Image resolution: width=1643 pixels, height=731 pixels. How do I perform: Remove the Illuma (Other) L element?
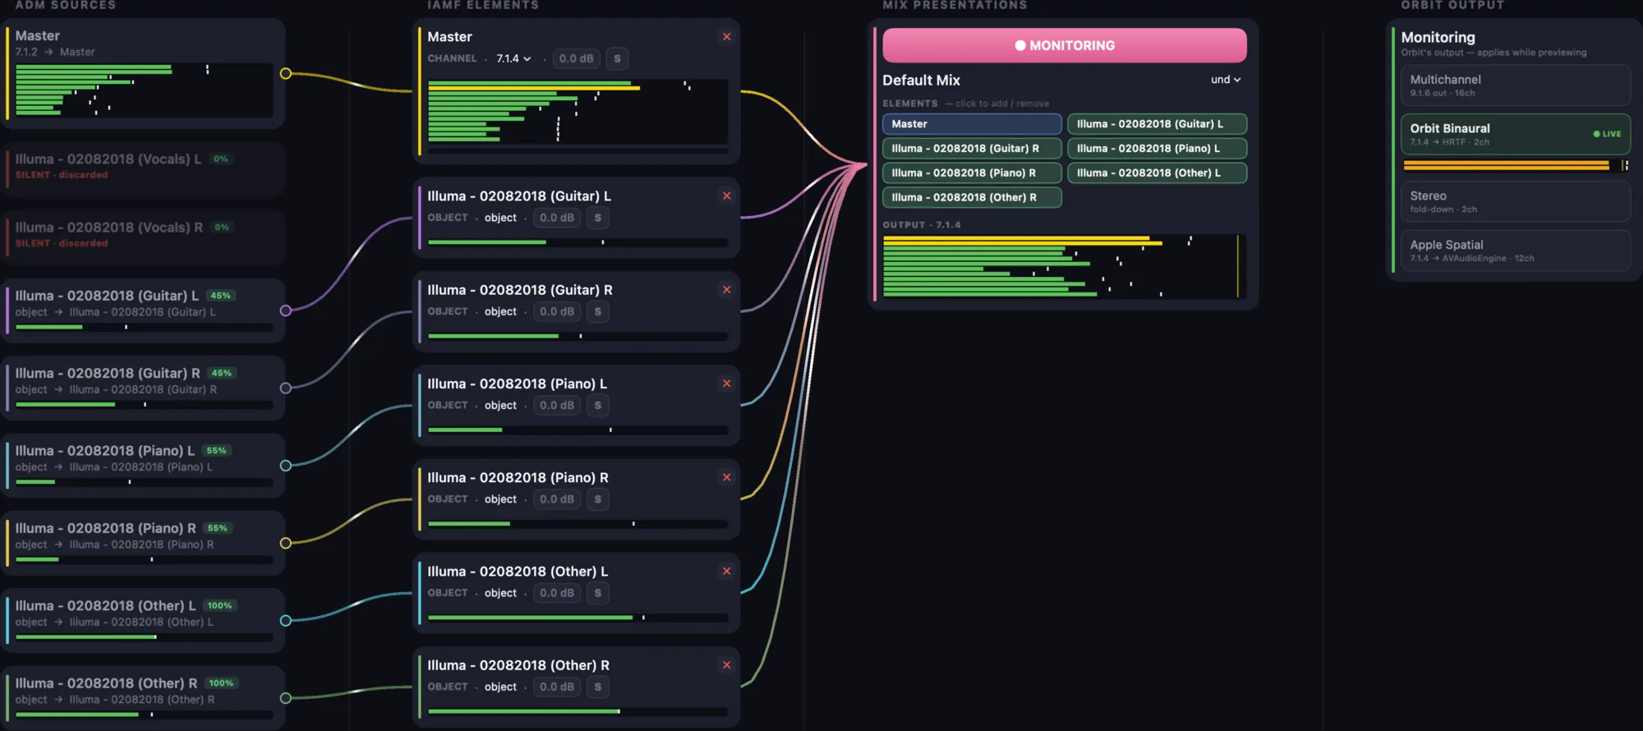[x=726, y=571]
